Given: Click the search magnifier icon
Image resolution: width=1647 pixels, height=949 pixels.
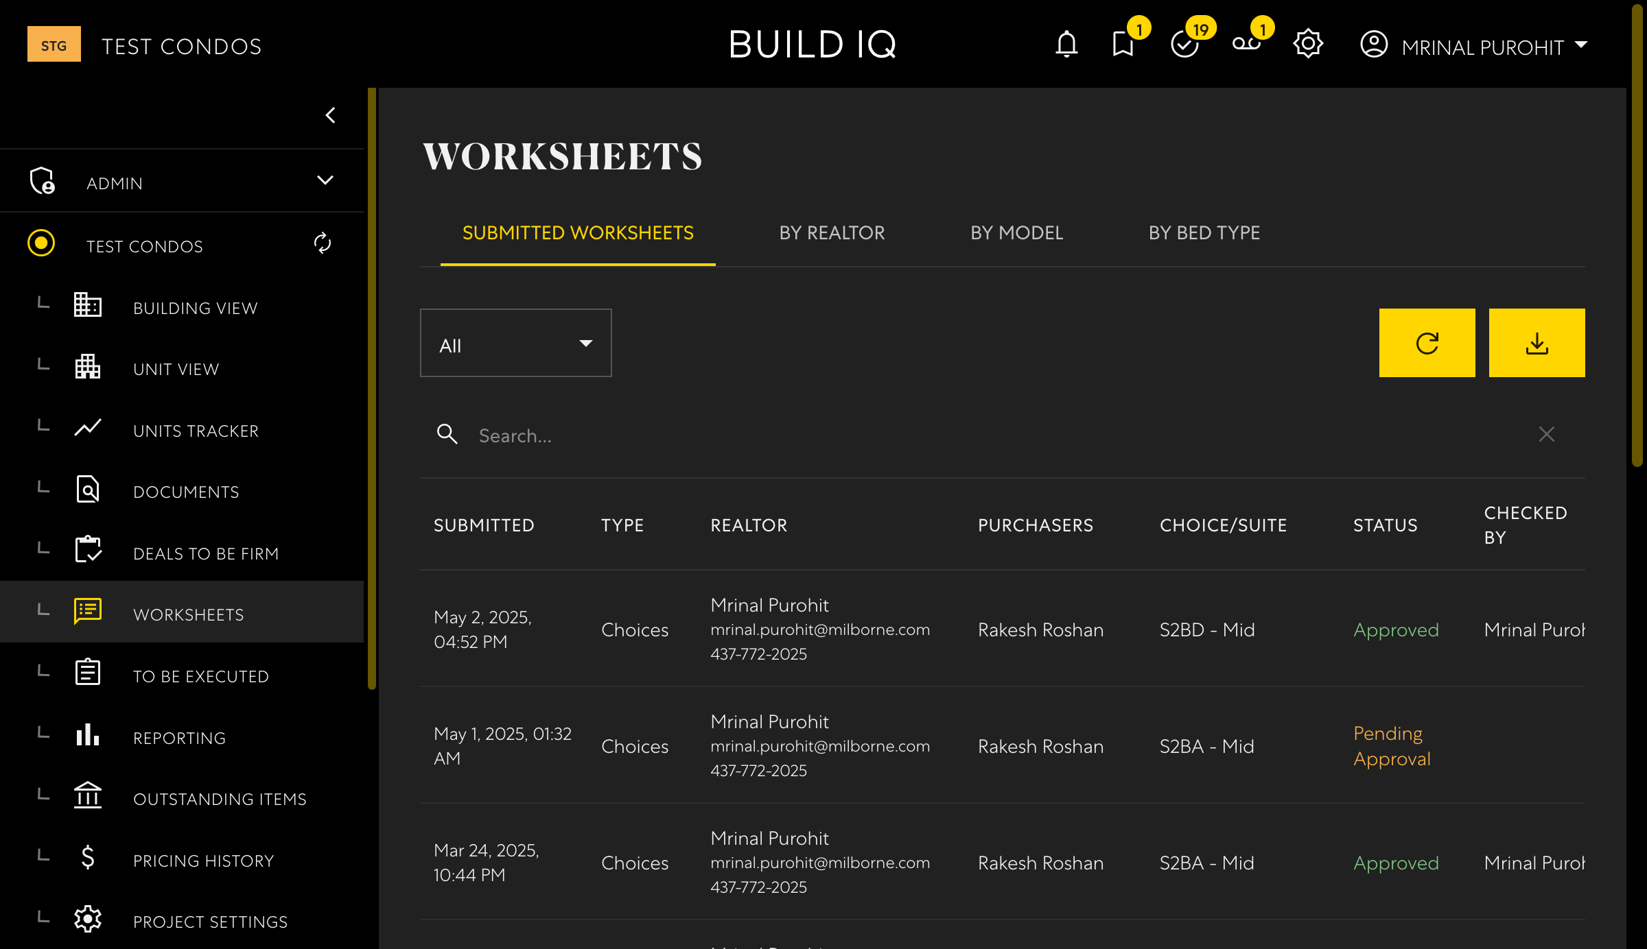Looking at the screenshot, I should [447, 434].
